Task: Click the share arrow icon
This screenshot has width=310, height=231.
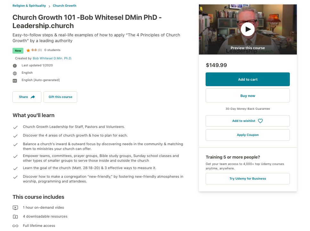Action: 33,97
